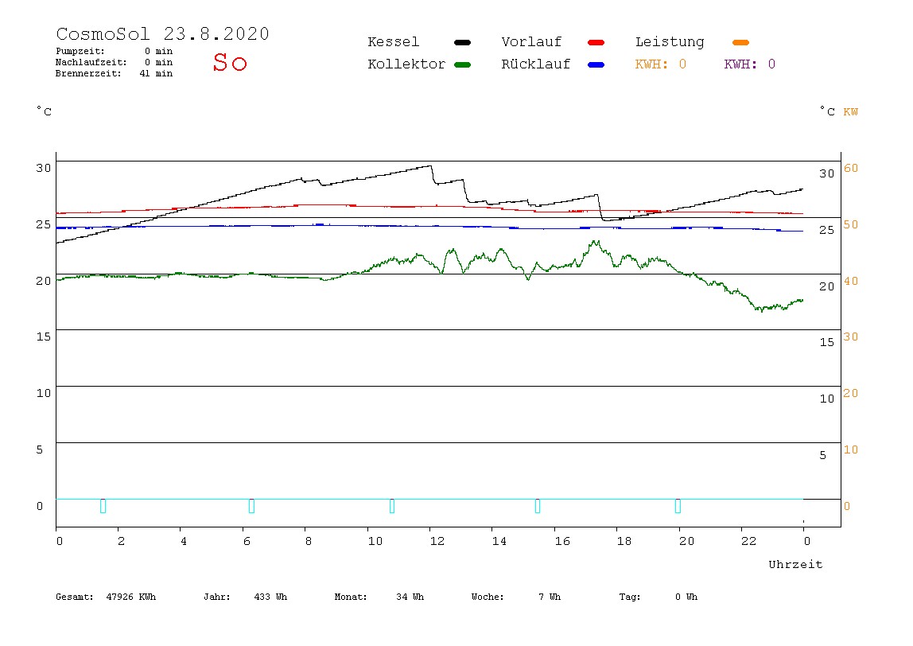The image size is (913, 646).
Task: Select the "25" tick on the left temperature axis
Action: 44,224
